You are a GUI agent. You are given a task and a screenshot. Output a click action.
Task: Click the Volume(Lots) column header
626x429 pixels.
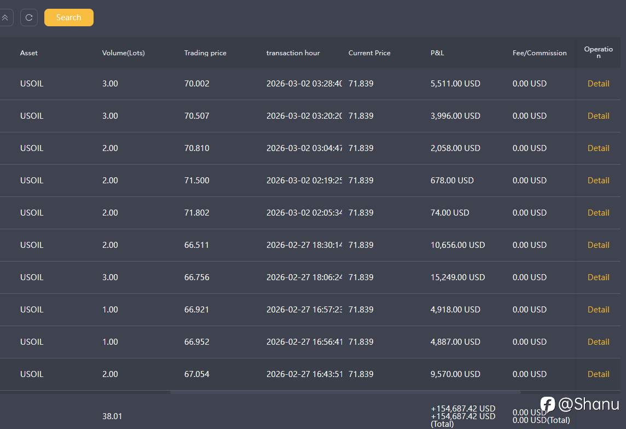click(123, 53)
